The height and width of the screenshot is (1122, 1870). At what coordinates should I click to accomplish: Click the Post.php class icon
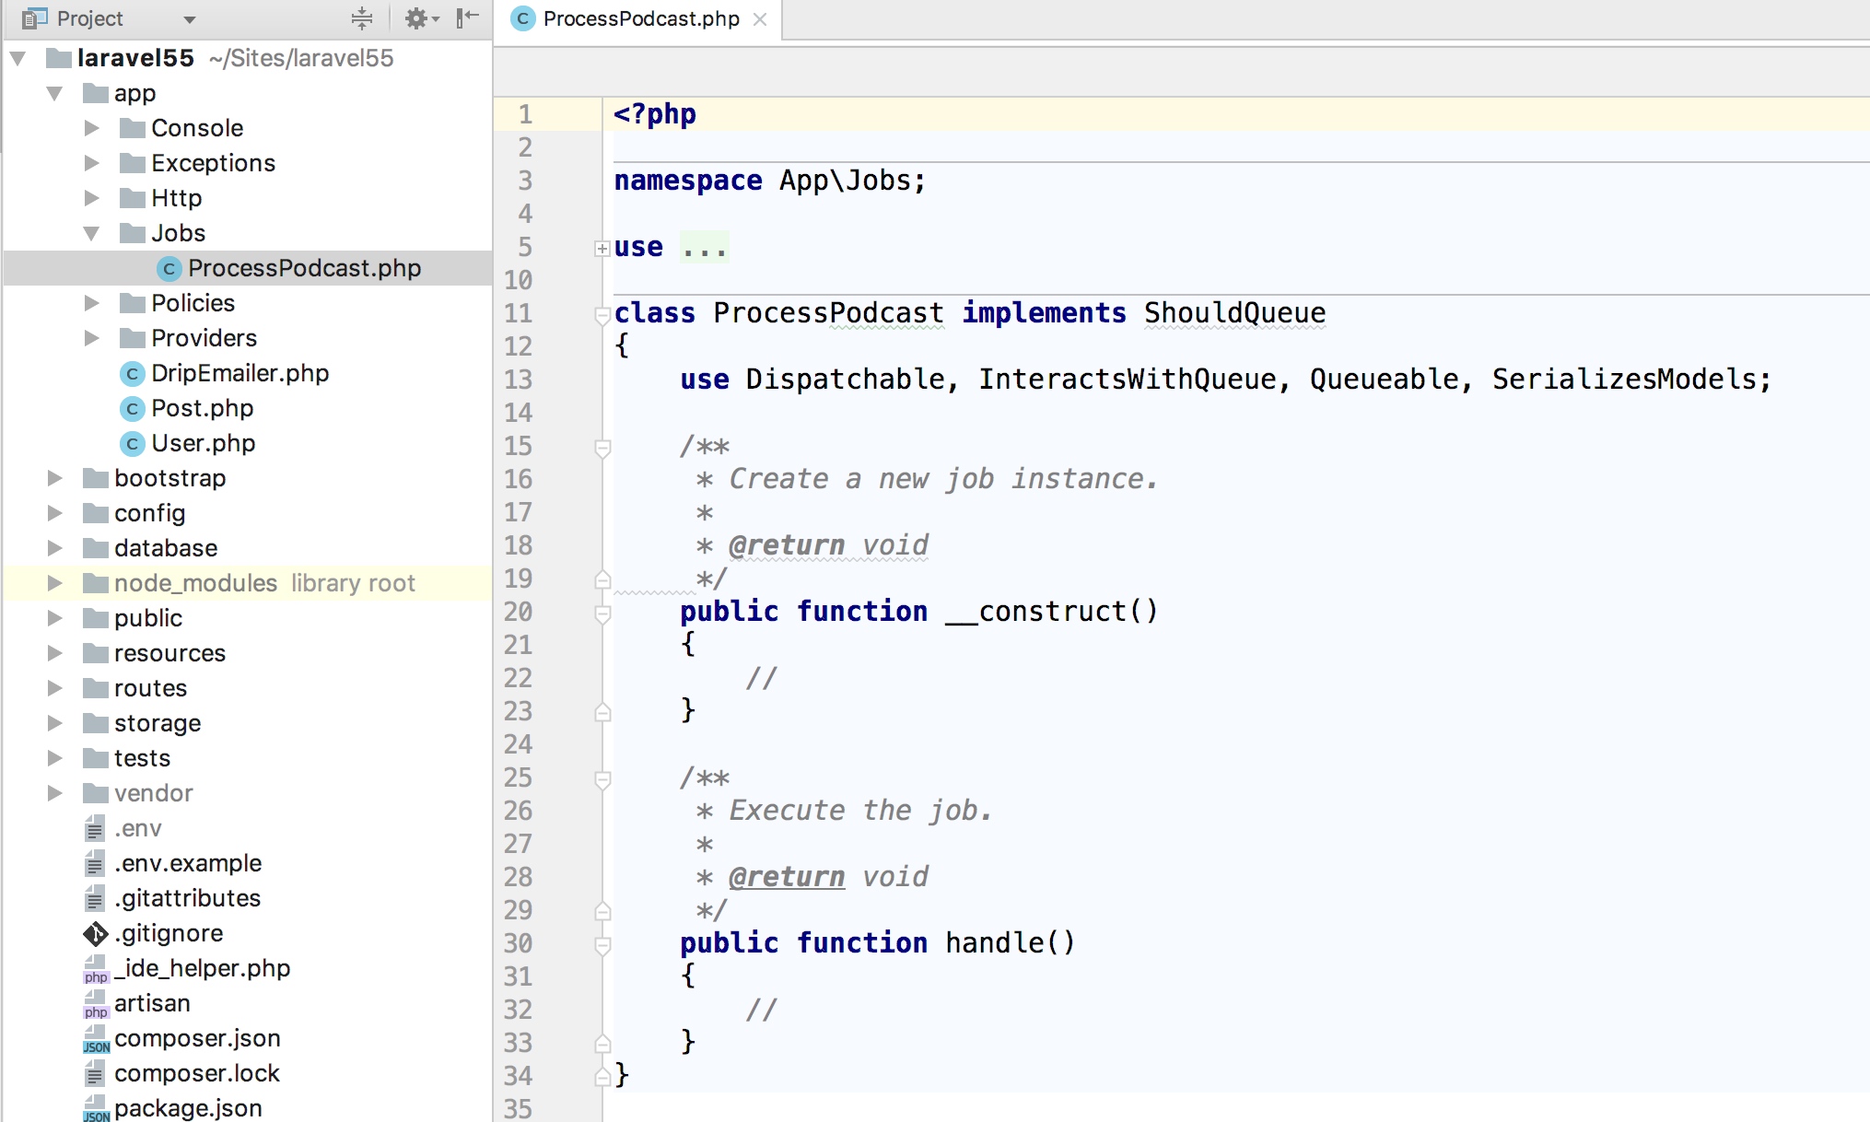tap(132, 408)
